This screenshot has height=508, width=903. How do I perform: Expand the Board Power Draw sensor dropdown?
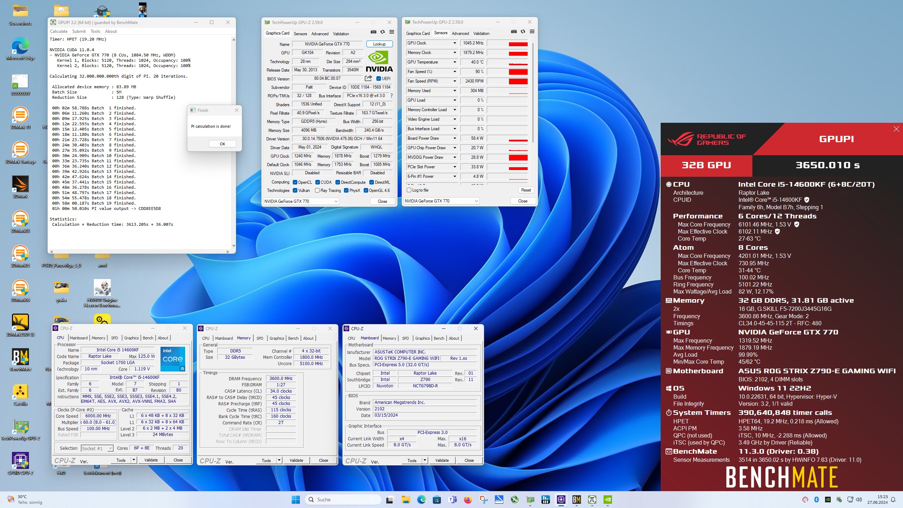[455, 138]
